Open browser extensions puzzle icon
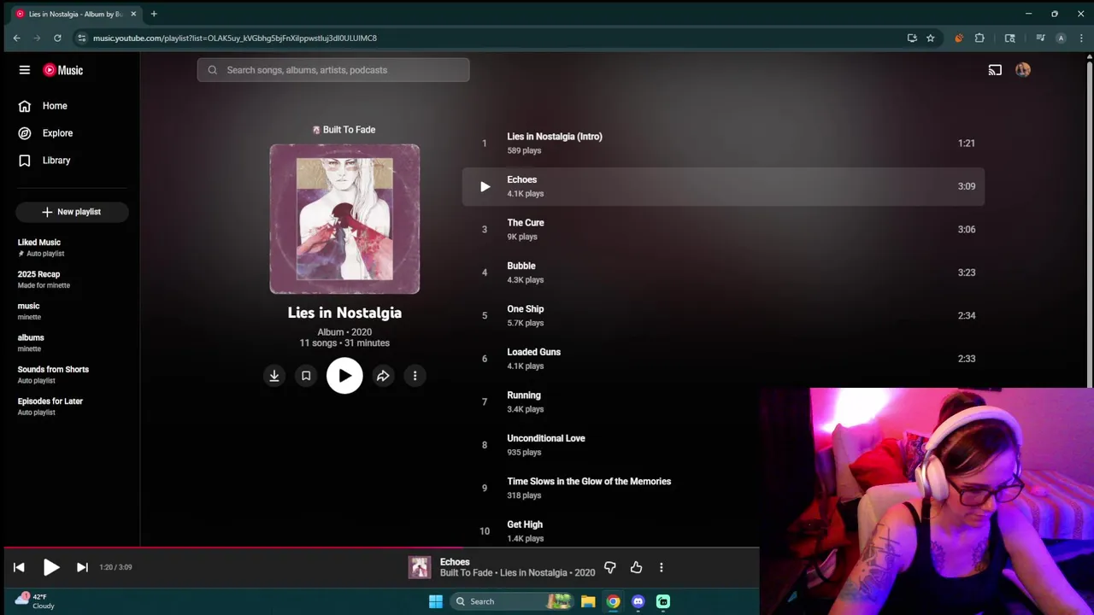This screenshot has height=615, width=1094. [979, 38]
